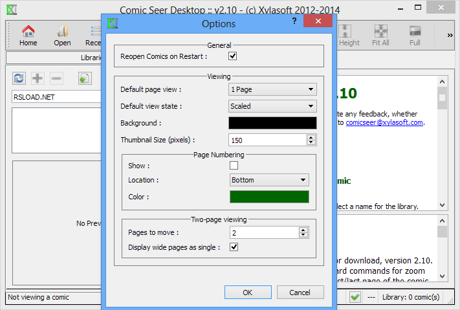Minimize the Comic Seer main window

(400, 8)
